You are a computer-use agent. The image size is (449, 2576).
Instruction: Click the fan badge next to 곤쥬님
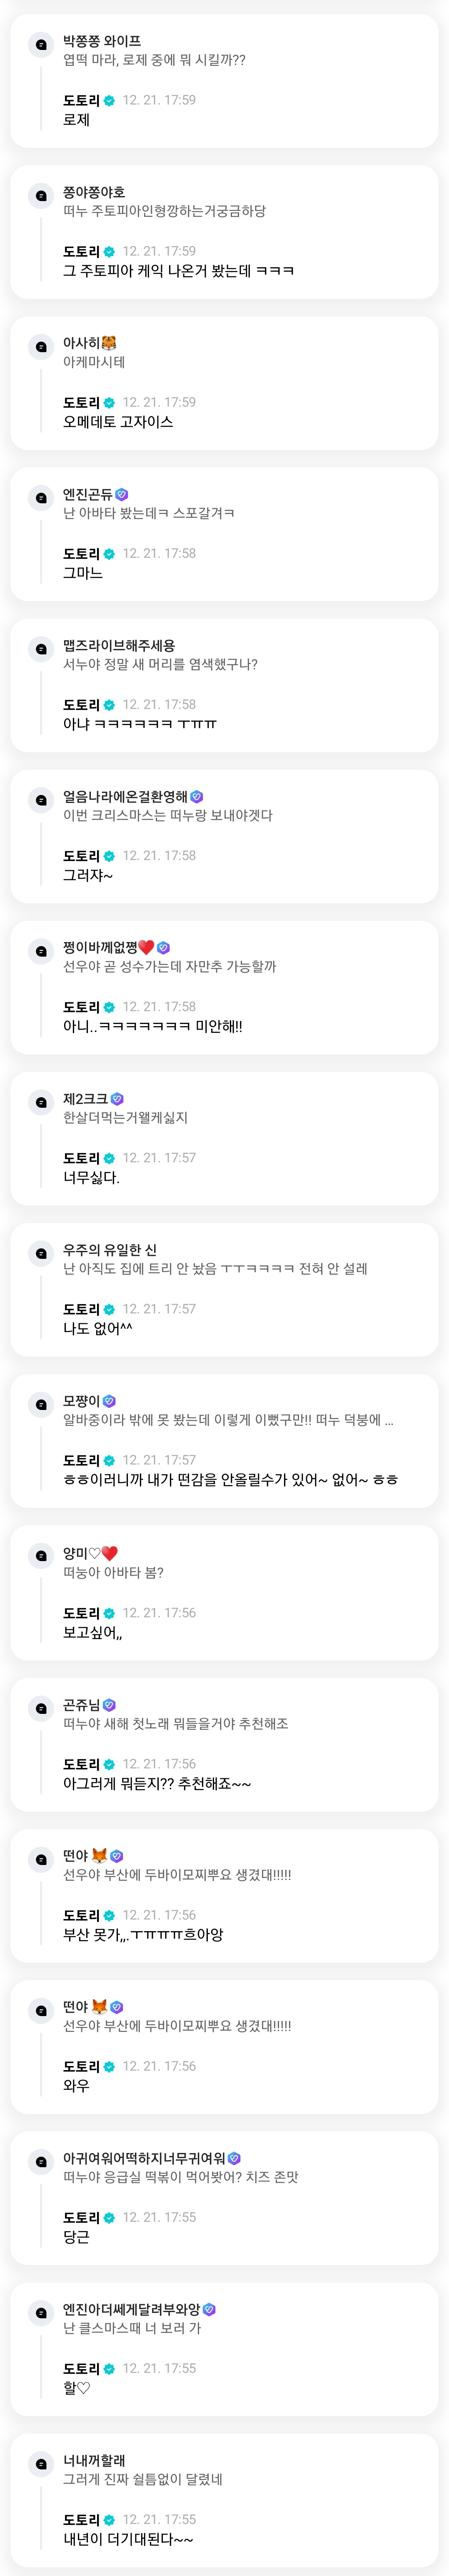[x=110, y=1705]
